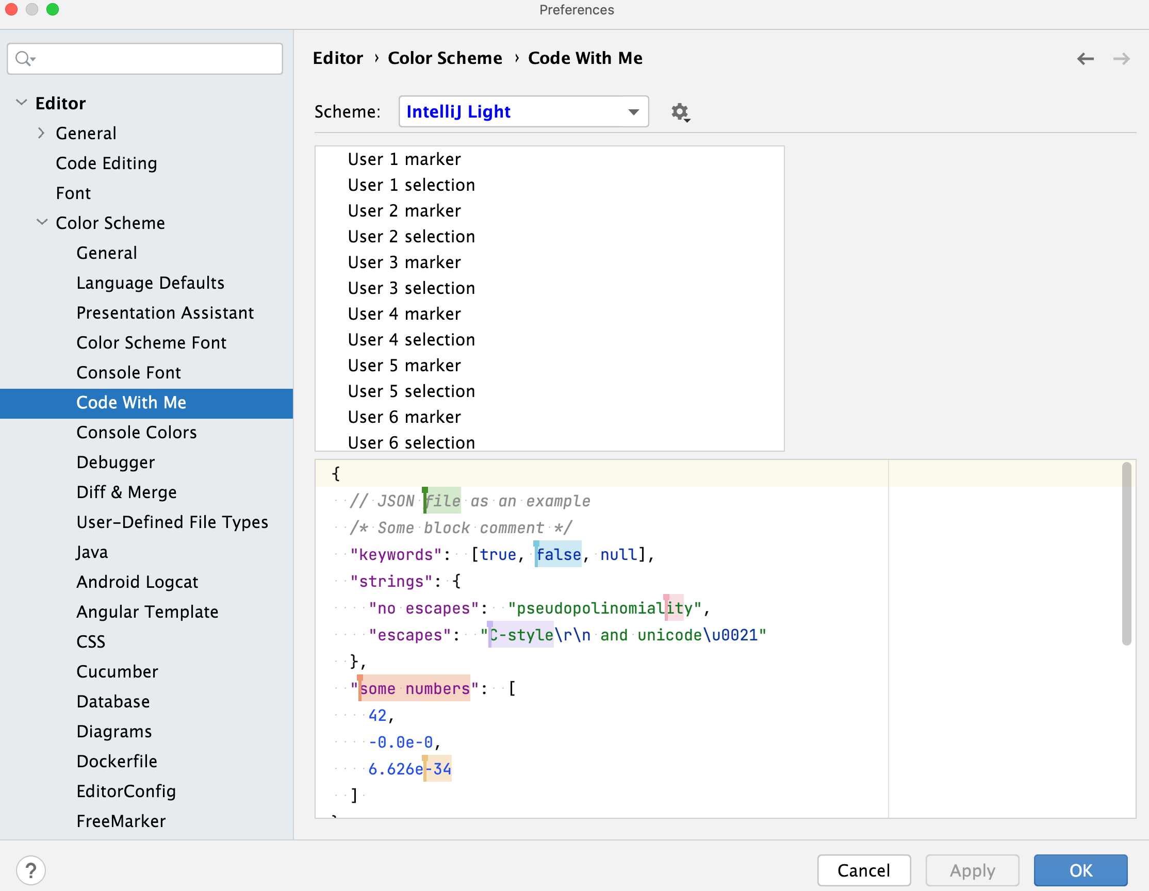Click the Apply button
The width and height of the screenshot is (1149, 891).
974,869
